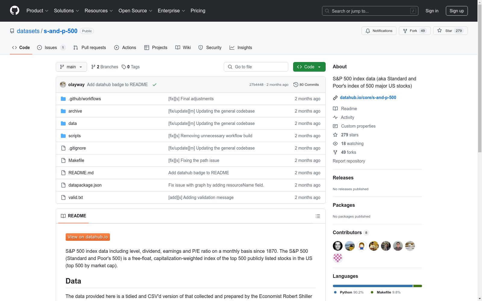Click the repository icon beside datasets

coord(12,31)
